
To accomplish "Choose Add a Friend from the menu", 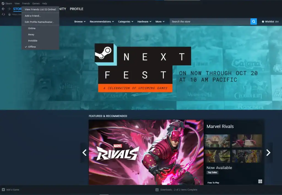I will tap(32, 16).
